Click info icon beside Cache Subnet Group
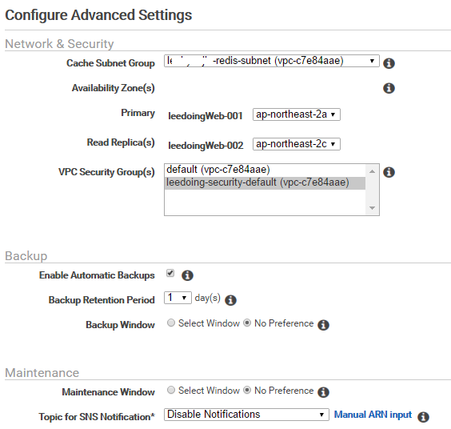The height and width of the screenshot is (429, 451). (389, 63)
